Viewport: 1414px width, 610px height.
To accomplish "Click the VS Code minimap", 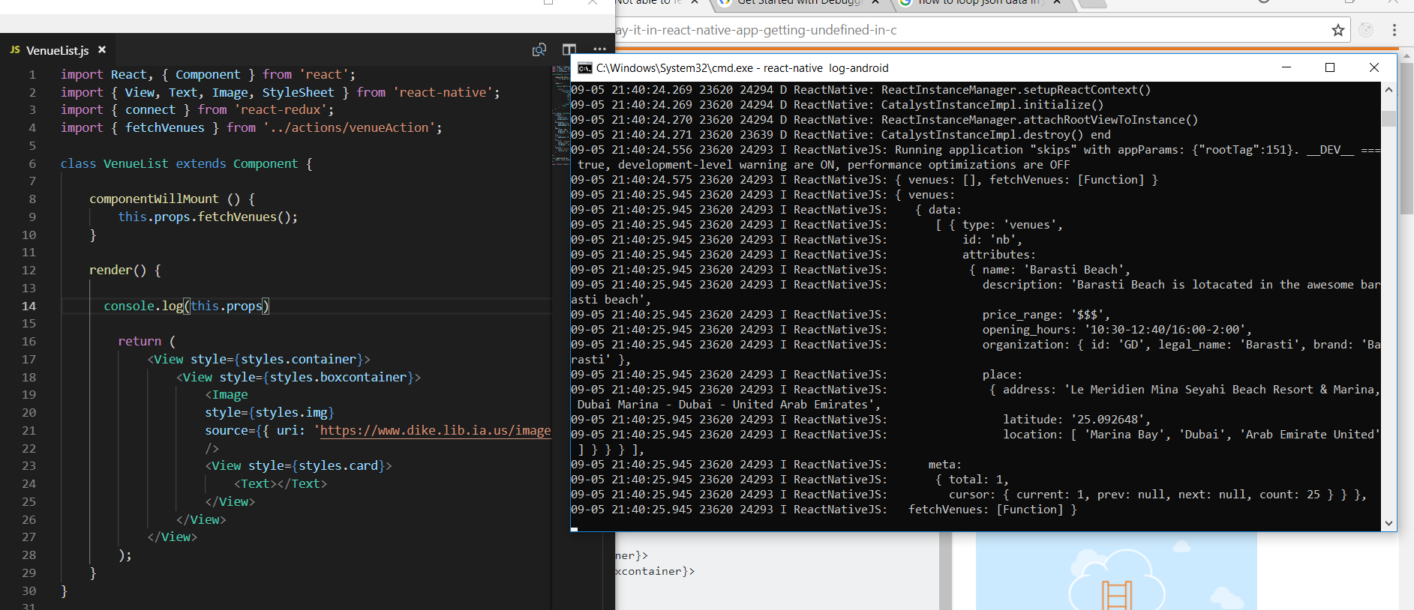I will click(560, 115).
